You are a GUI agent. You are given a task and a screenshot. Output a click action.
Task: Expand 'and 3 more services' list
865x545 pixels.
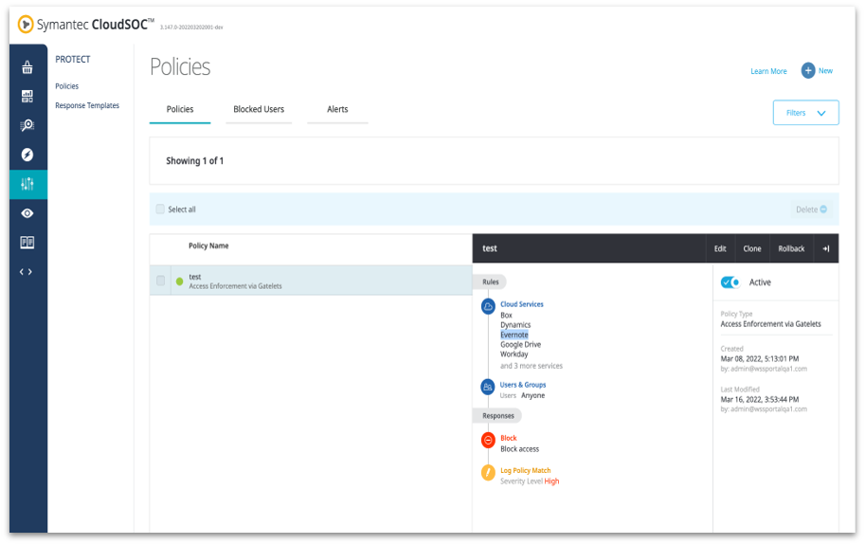pyautogui.click(x=531, y=366)
